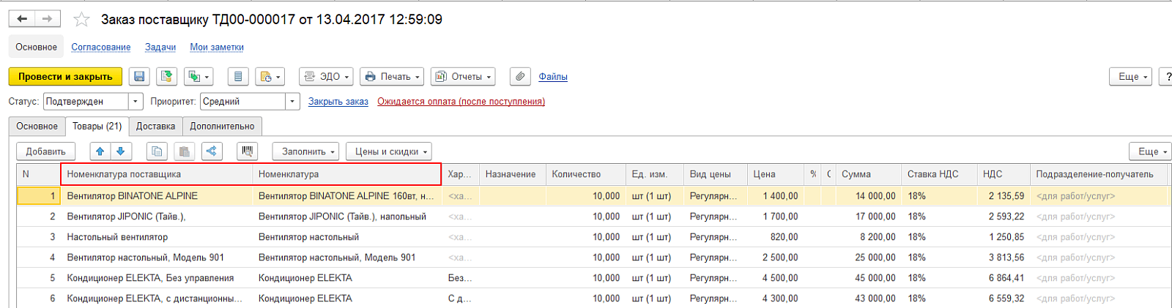
Task: Click the sum cell 17 000,00
Action: click(x=869, y=217)
